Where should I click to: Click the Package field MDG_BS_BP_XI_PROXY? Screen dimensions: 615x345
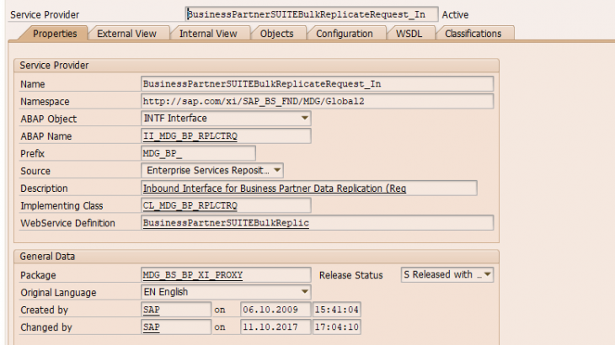226,275
